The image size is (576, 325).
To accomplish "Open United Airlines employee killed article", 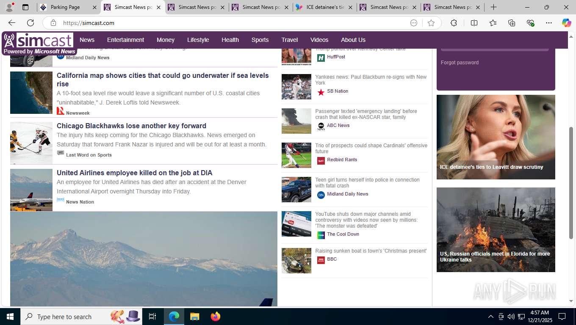I will click(x=134, y=173).
